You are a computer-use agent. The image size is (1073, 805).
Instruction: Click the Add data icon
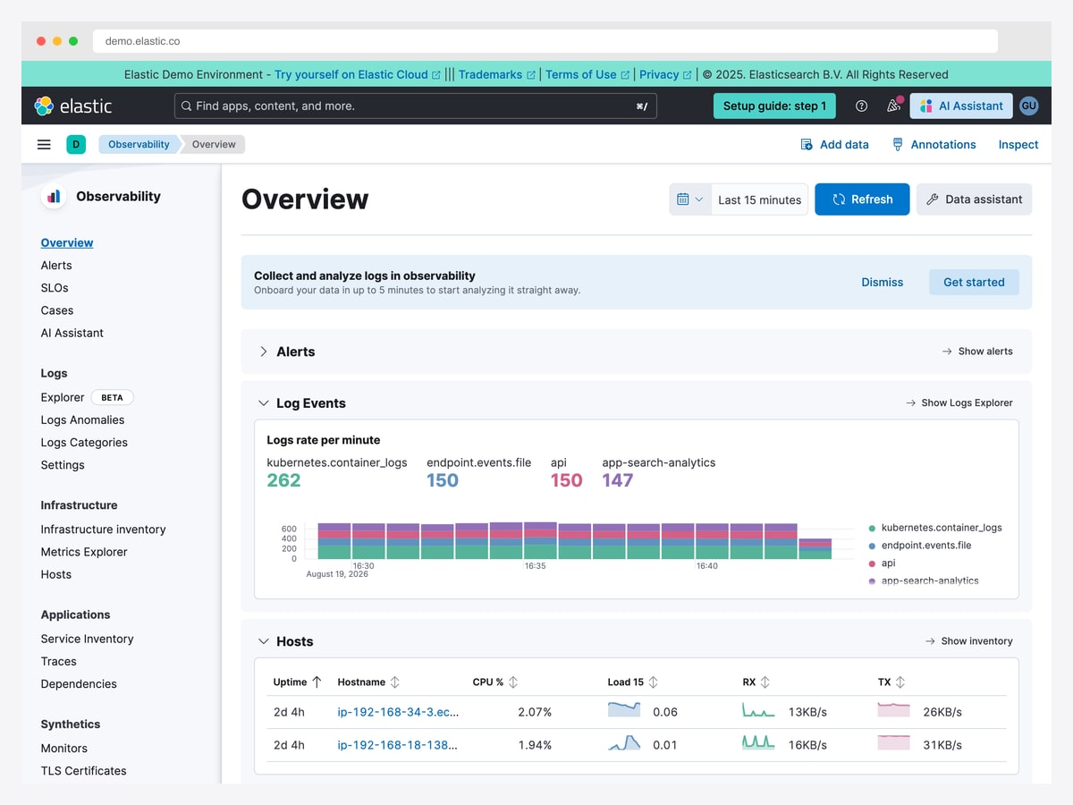[x=807, y=144]
